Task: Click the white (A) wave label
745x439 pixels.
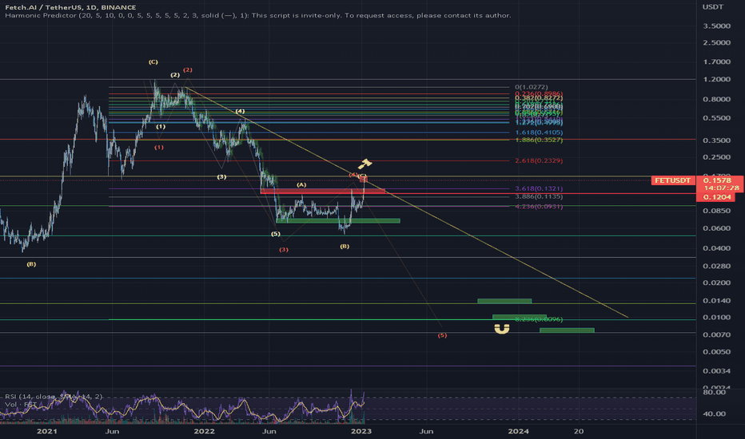Action: 301,184
